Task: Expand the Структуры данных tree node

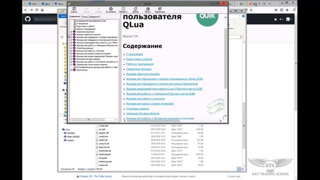Action: click(71, 48)
